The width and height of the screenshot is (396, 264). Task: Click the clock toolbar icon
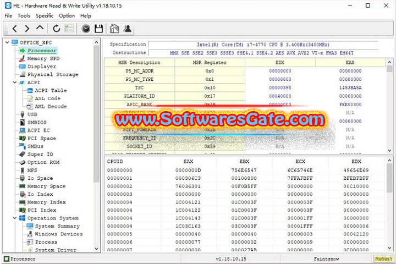point(86,29)
